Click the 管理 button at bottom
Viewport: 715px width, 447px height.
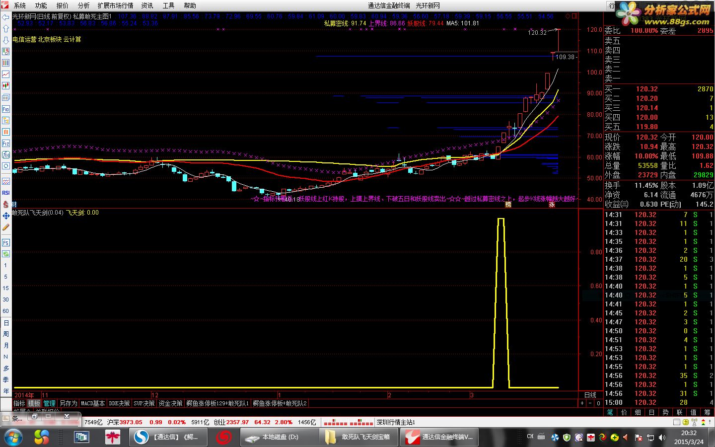coord(49,404)
